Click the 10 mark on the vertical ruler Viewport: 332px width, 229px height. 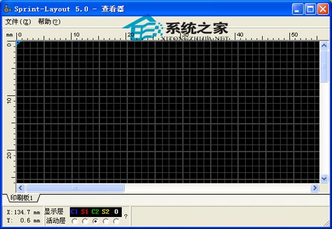pyautogui.click(x=9, y=101)
